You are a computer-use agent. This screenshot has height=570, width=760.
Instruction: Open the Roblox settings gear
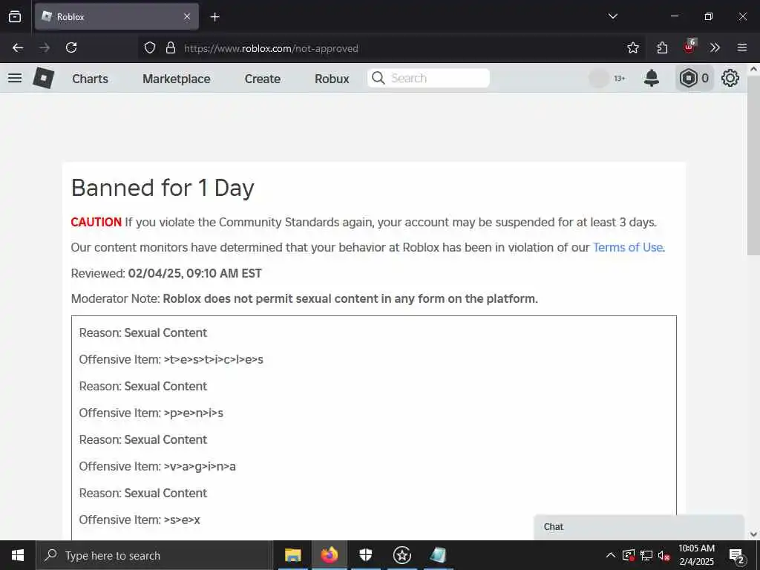tap(730, 78)
